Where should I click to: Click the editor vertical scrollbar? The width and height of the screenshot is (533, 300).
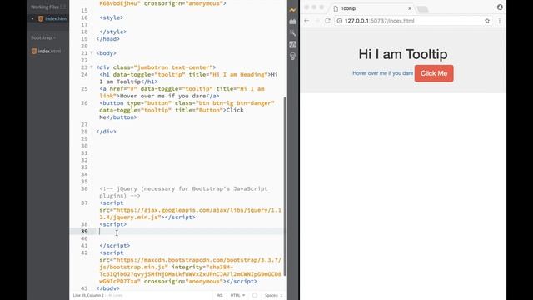coord(285,187)
